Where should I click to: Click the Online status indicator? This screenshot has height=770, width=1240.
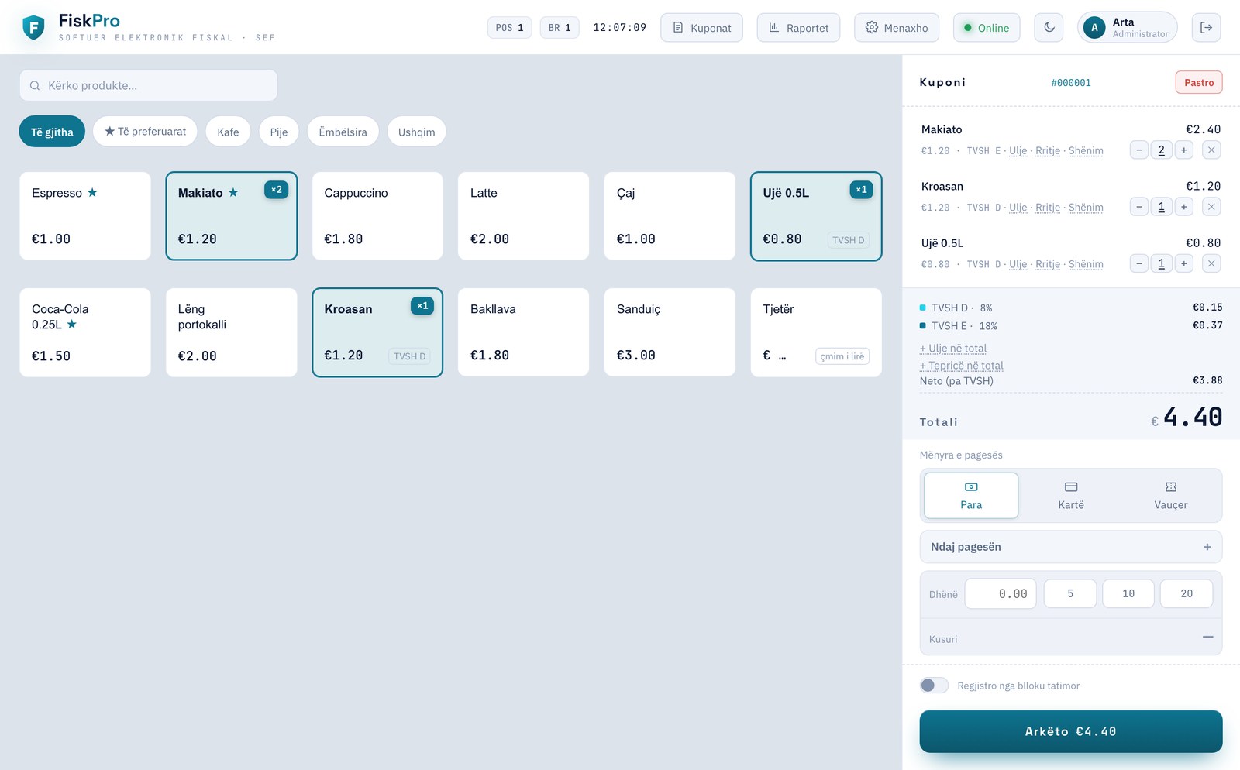coord(987,28)
